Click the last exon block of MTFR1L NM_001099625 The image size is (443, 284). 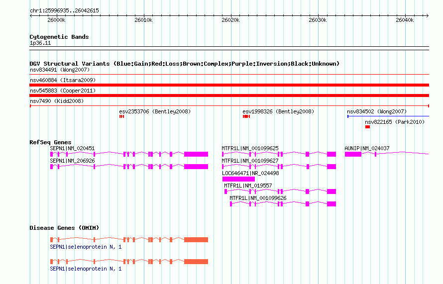tap(332, 154)
